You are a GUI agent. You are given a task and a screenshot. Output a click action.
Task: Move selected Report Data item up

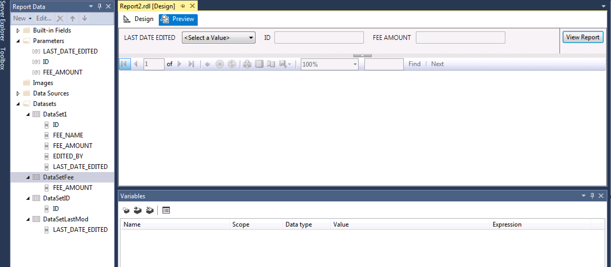coord(73,18)
